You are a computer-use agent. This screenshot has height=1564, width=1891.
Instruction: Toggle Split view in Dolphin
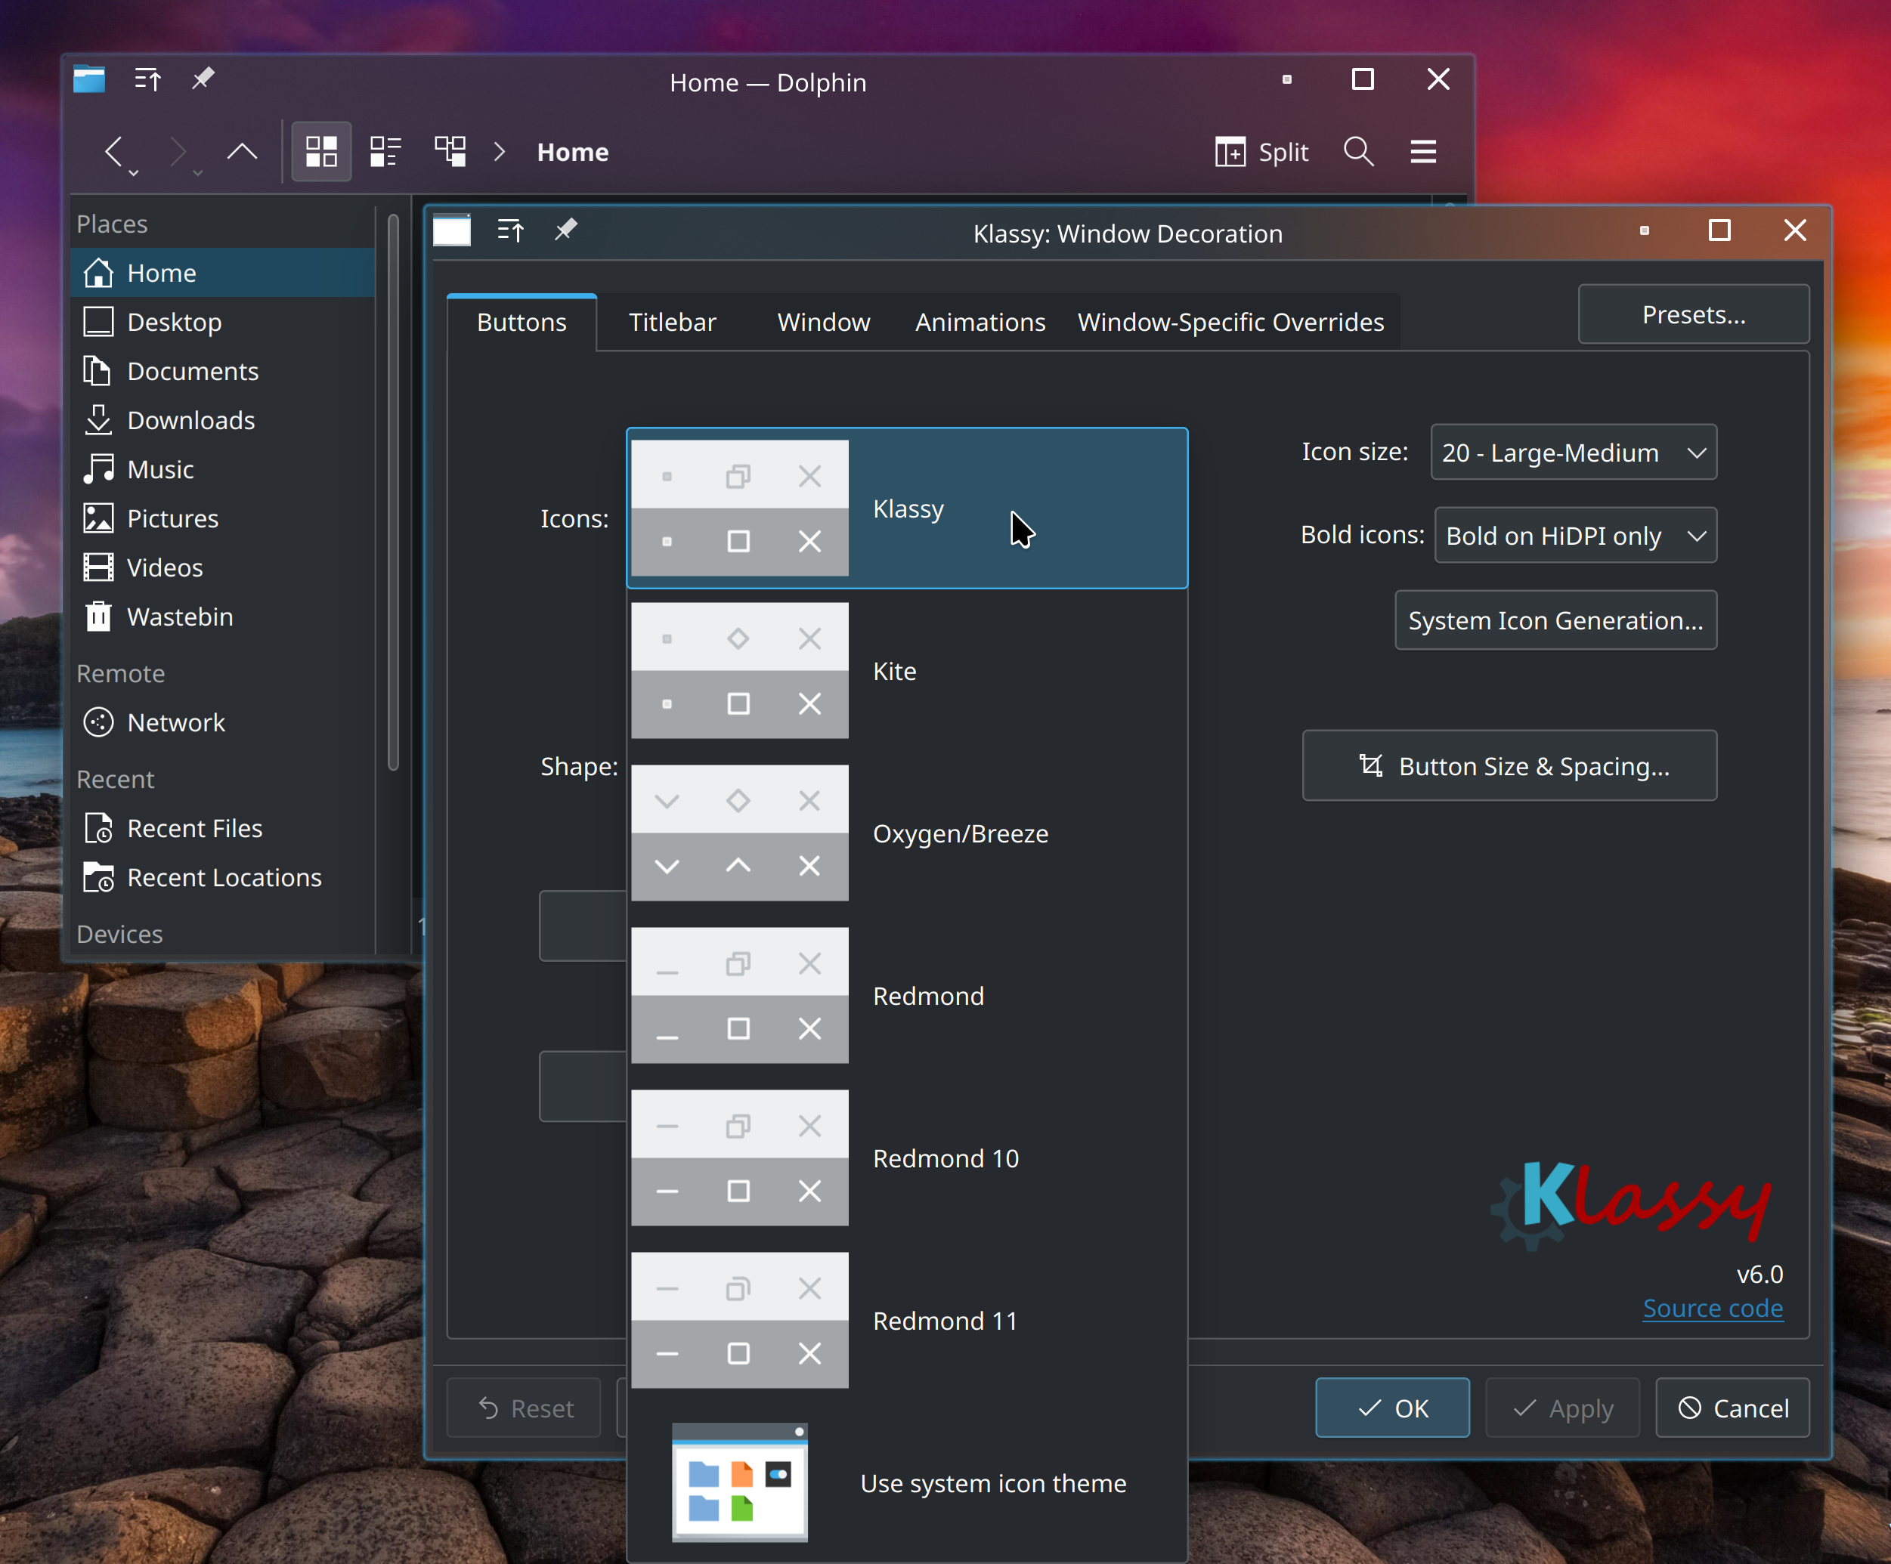(1261, 151)
